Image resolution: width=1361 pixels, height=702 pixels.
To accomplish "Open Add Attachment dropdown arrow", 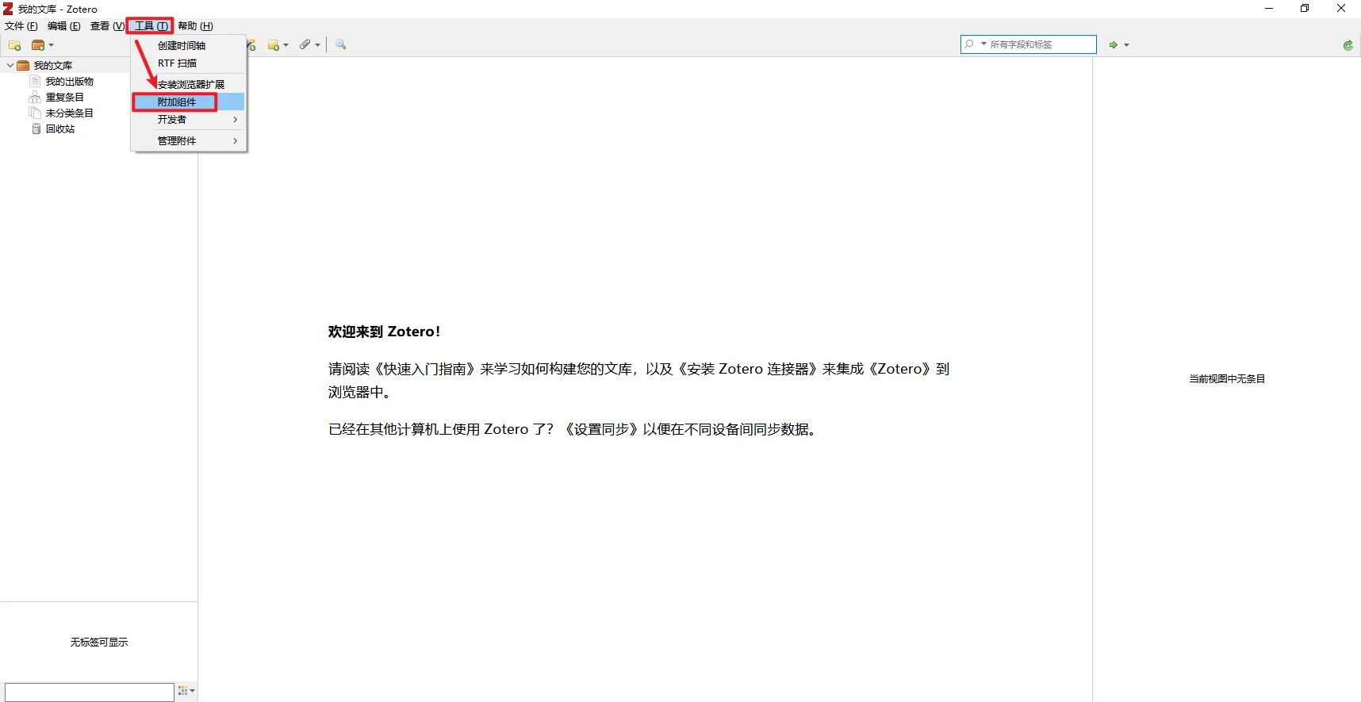I will [x=317, y=45].
